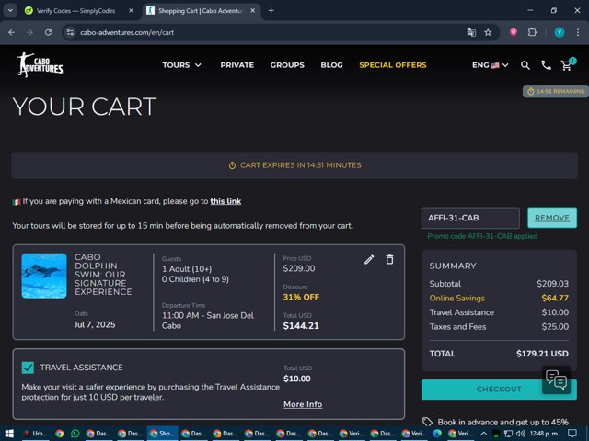Viewport: 589px width, 441px height.
Task: Expand the ENG language dropdown
Action: point(491,65)
